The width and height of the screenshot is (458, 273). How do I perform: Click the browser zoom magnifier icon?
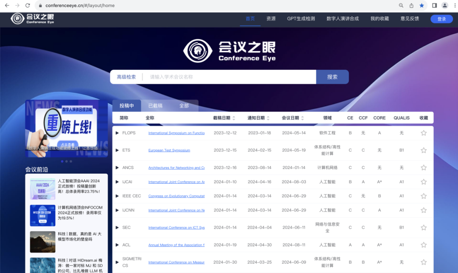pos(401,6)
